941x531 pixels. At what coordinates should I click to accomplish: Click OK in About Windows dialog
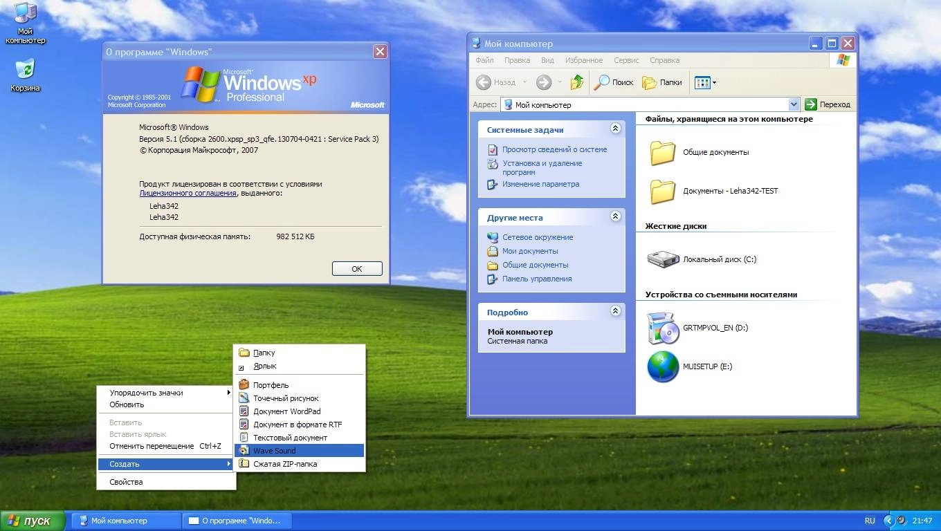(357, 269)
